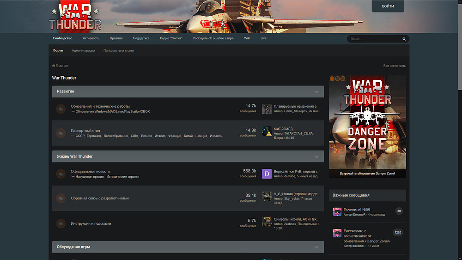Open the Поддержка menu item

[x=141, y=38]
